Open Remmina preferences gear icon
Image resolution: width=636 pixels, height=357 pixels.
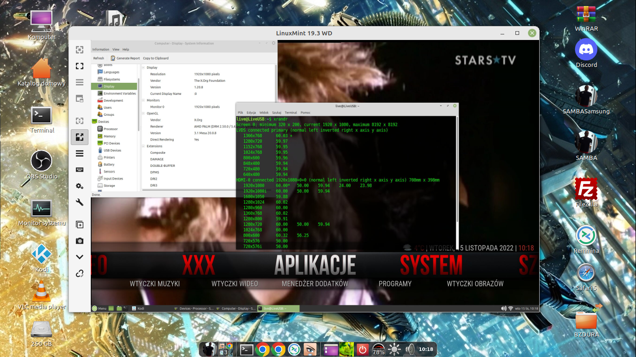(80, 186)
